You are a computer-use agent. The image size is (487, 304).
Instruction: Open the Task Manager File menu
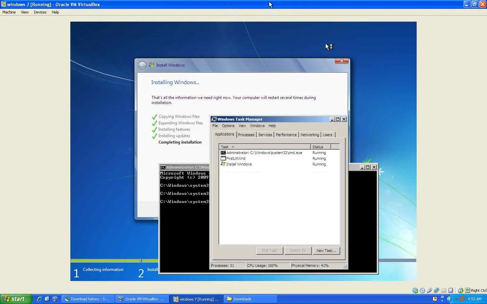pos(215,126)
